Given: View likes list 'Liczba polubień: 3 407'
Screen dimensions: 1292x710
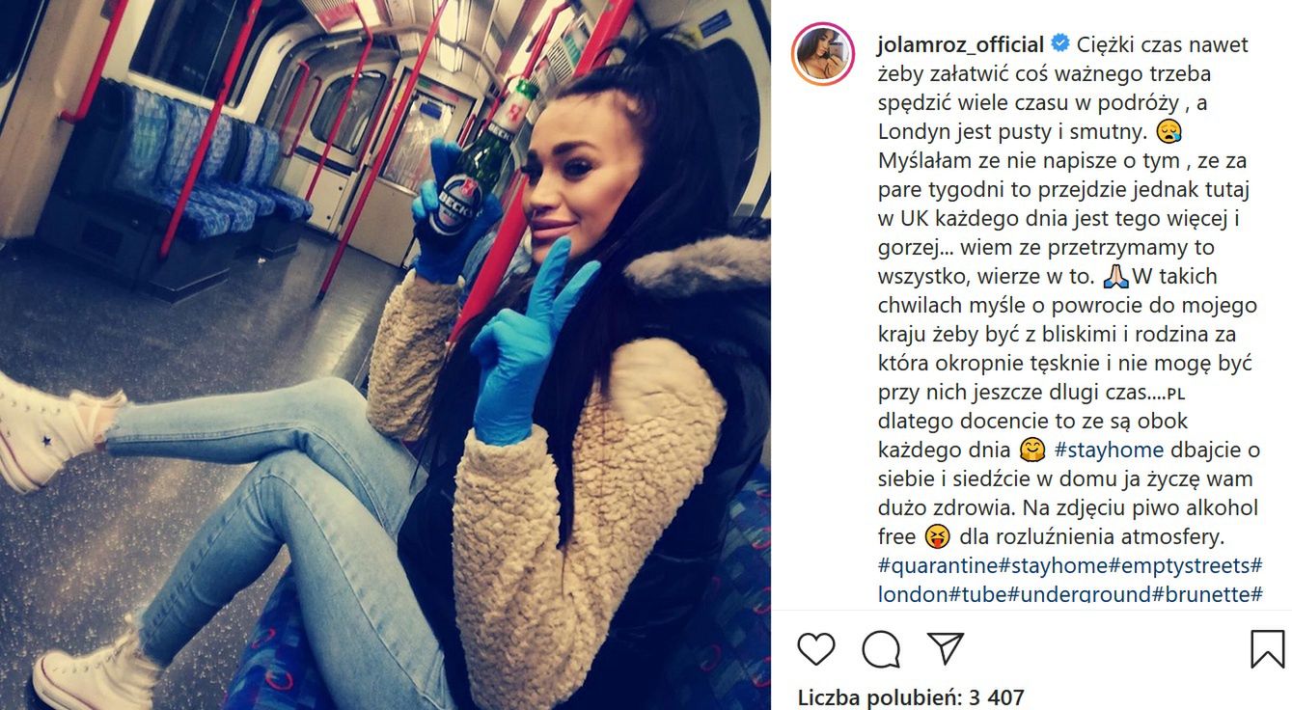Looking at the screenshot, I should coord(910,697).
